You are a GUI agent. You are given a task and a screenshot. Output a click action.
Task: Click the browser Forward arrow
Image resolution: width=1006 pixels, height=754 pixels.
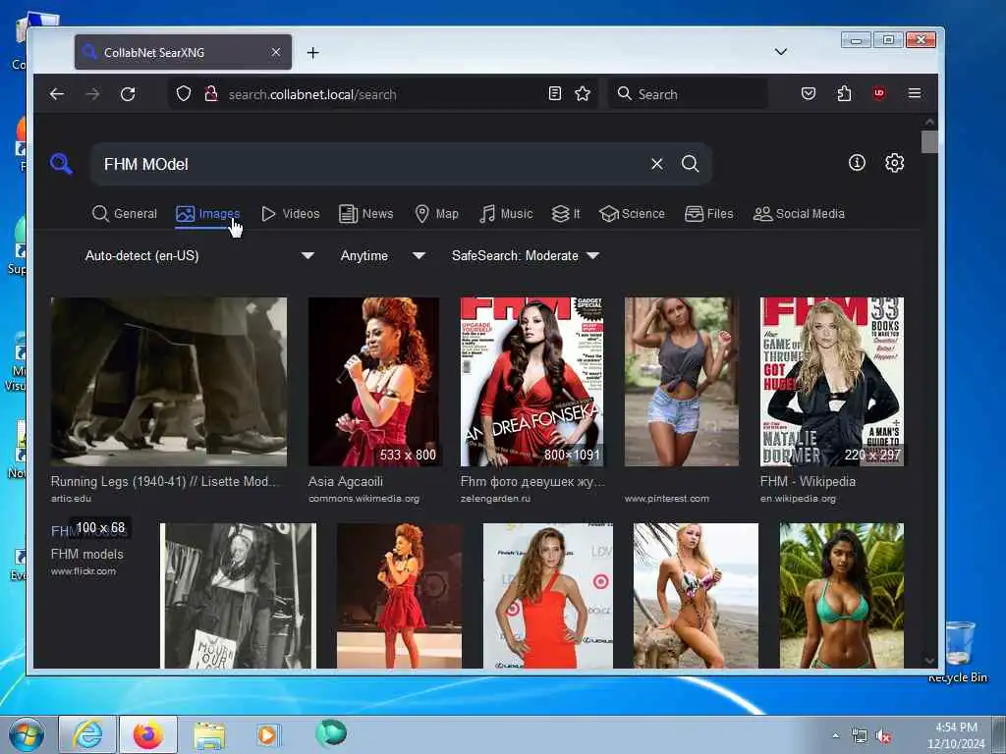click(92, 94)
